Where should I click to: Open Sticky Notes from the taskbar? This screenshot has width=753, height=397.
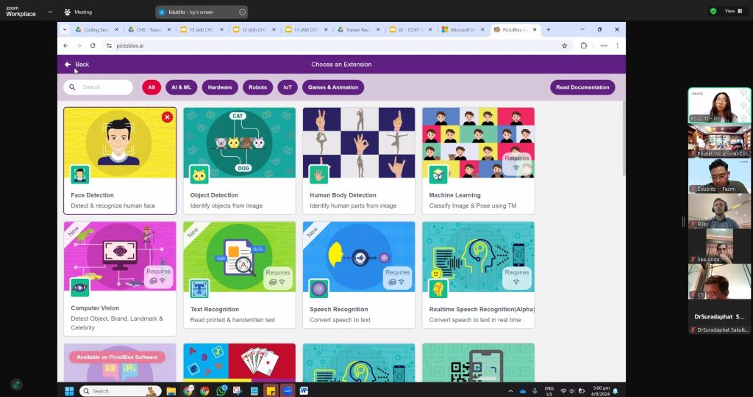(x=271, y=391)
